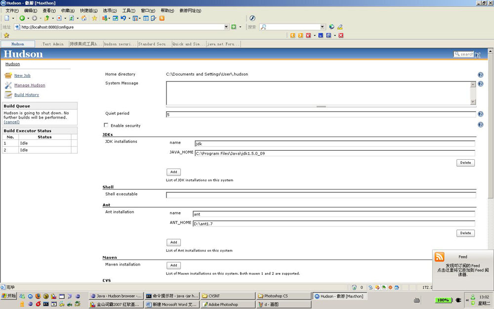Screen dimensions: 494x309
Task: Open help for Home directory
Action: (x=481, y=75)
